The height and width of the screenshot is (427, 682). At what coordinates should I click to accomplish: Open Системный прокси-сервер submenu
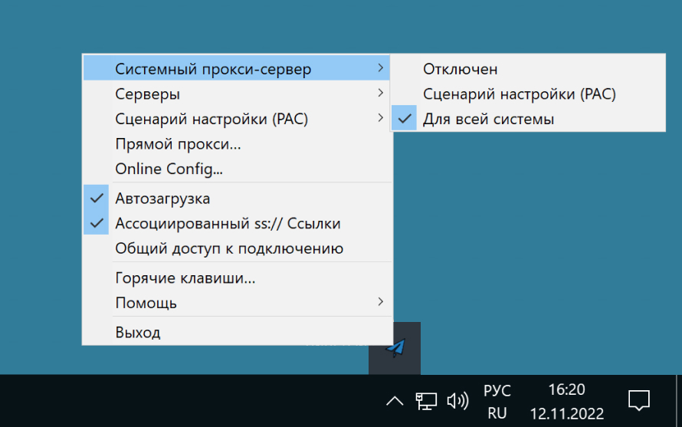point(238,68)
